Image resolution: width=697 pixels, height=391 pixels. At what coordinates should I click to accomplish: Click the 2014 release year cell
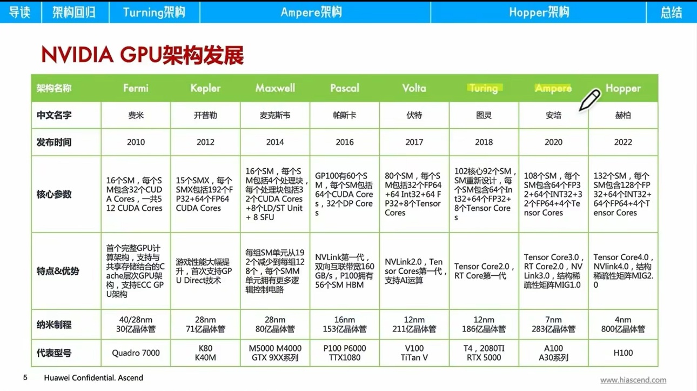(275, 142)
